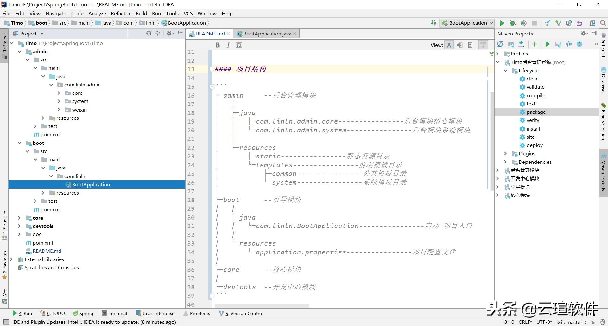Screen dimensions: 608x326
Task: Open Maven Projects settings gear
Action: tap(584, 33)
